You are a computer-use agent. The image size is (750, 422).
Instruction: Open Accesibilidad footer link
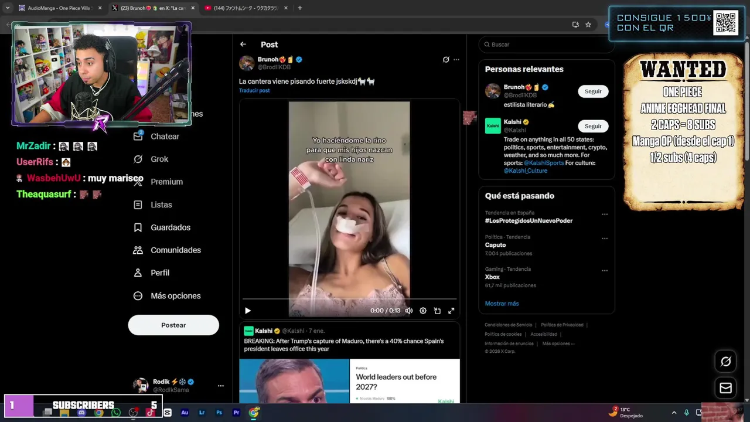pyautogui.click(x=544, y=334)
